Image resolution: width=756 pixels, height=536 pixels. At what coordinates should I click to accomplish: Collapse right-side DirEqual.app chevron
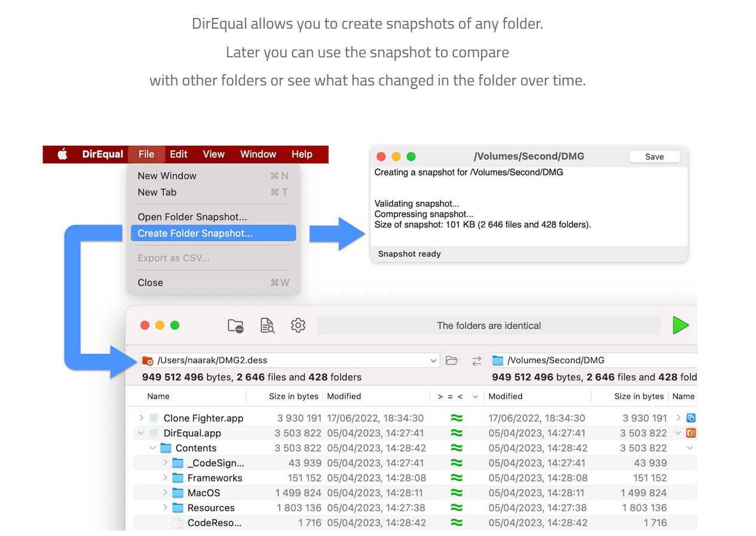point(679,433)
